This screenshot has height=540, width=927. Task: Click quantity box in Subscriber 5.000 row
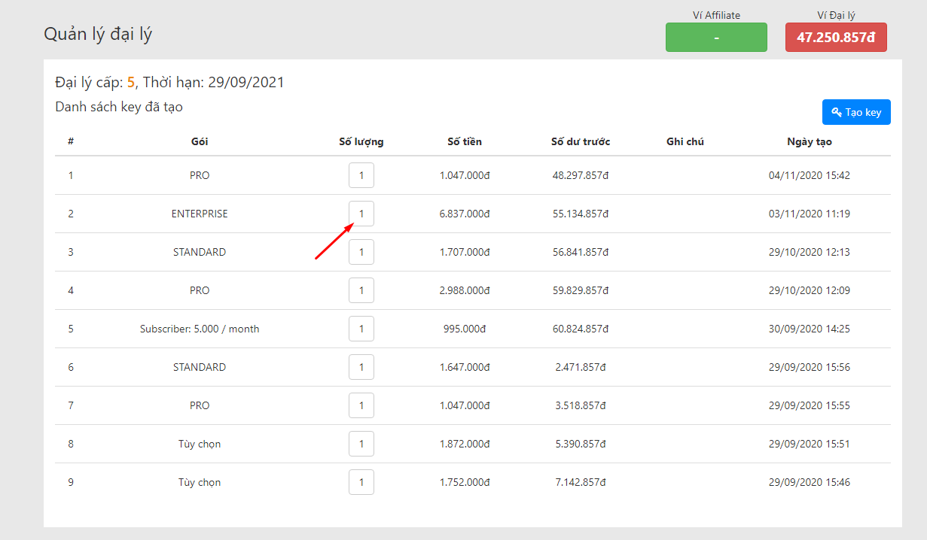click(361, 329)
